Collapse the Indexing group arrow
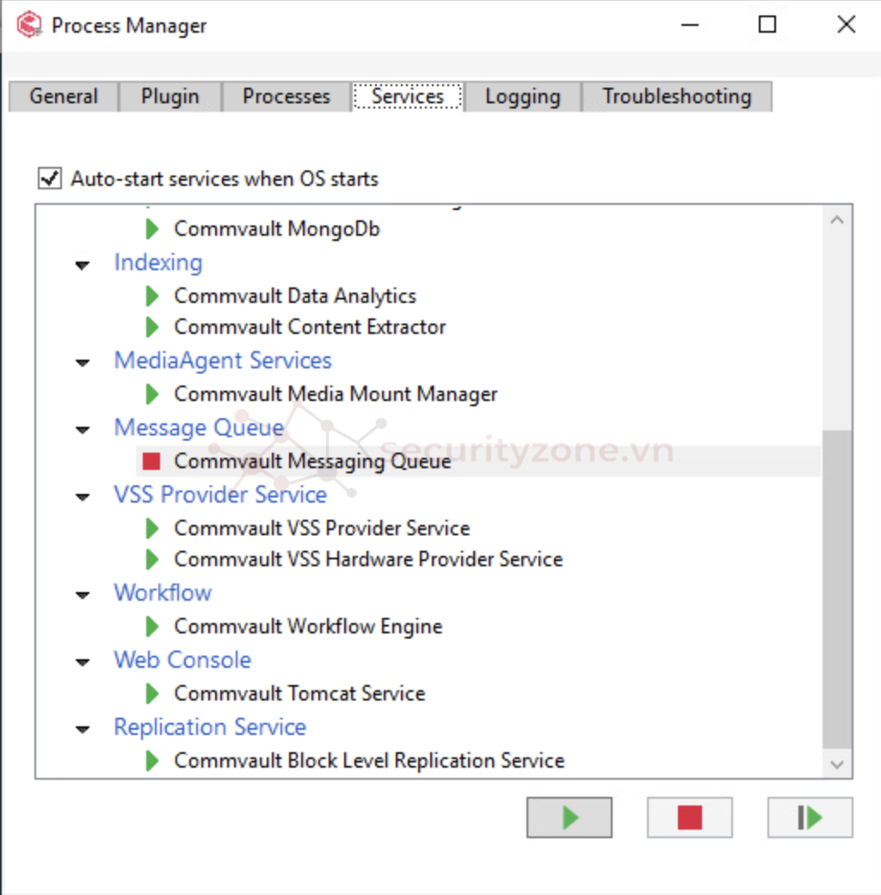The width and height of the screenshot is (881, 895). (83, 265)
